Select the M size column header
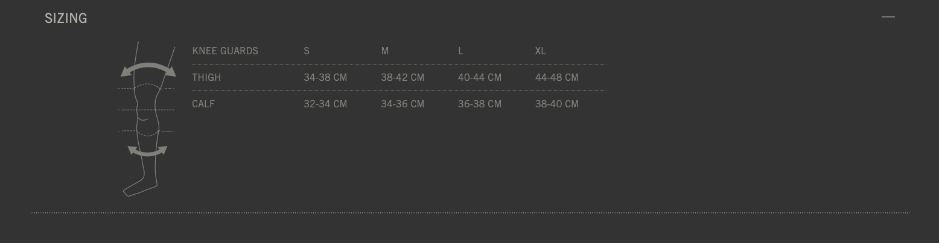Viewport: 939px width, 243px height. click(x=384, y=51)
